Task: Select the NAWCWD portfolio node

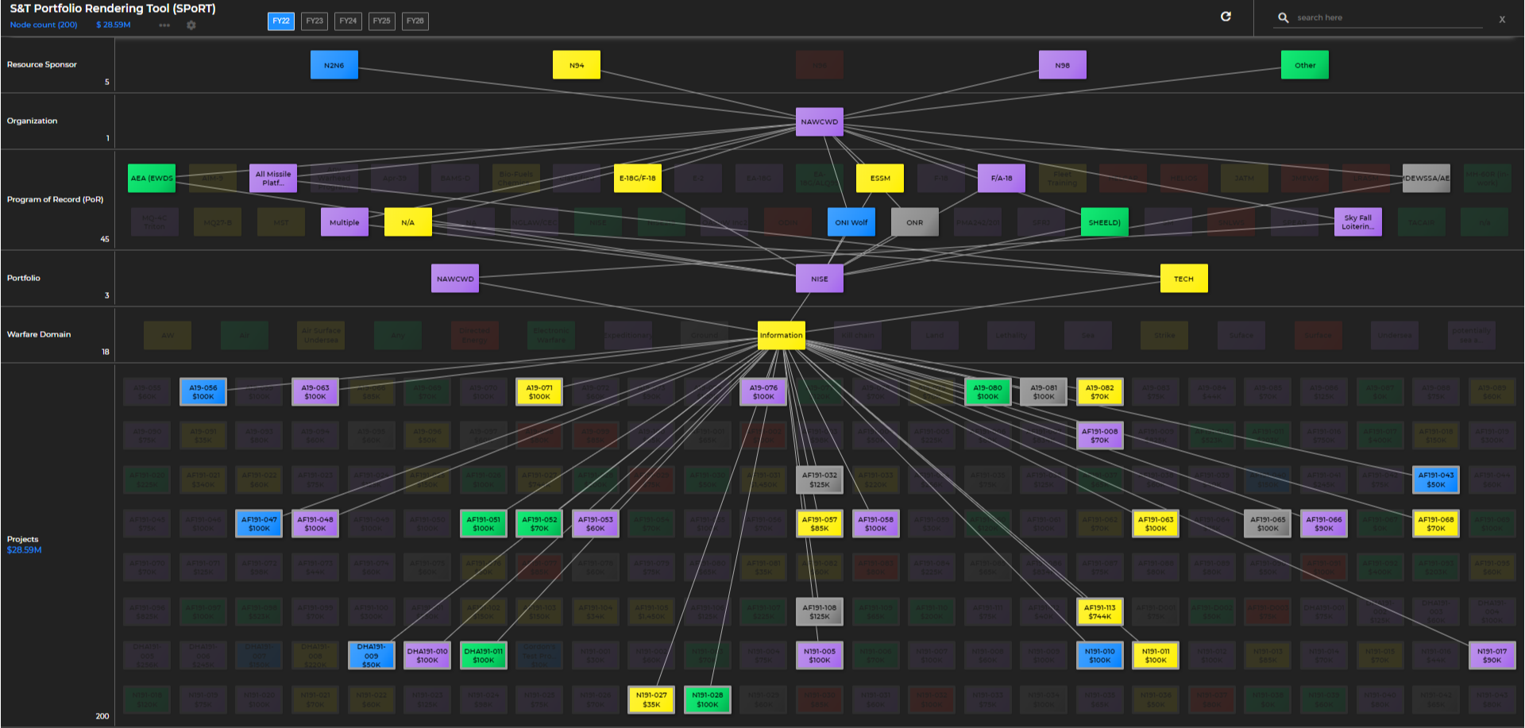Action: point(455,279)
